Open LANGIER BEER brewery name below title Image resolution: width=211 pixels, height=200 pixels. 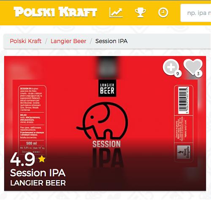click(38, 183)
